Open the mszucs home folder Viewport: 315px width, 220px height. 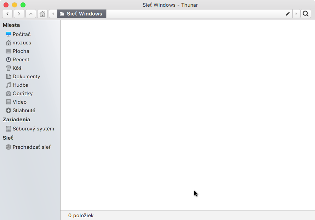click(x=22, y=43)
